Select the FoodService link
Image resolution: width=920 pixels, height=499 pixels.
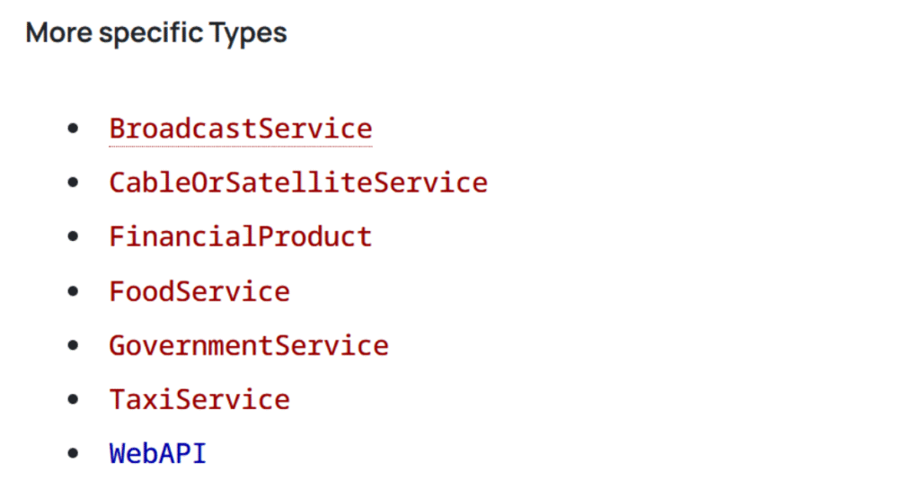(x=199, y=291)
